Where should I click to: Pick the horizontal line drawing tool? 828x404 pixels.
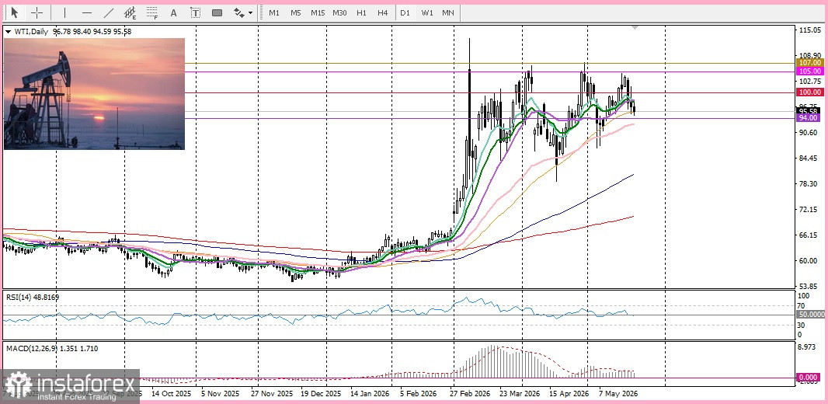pos(87,12)
